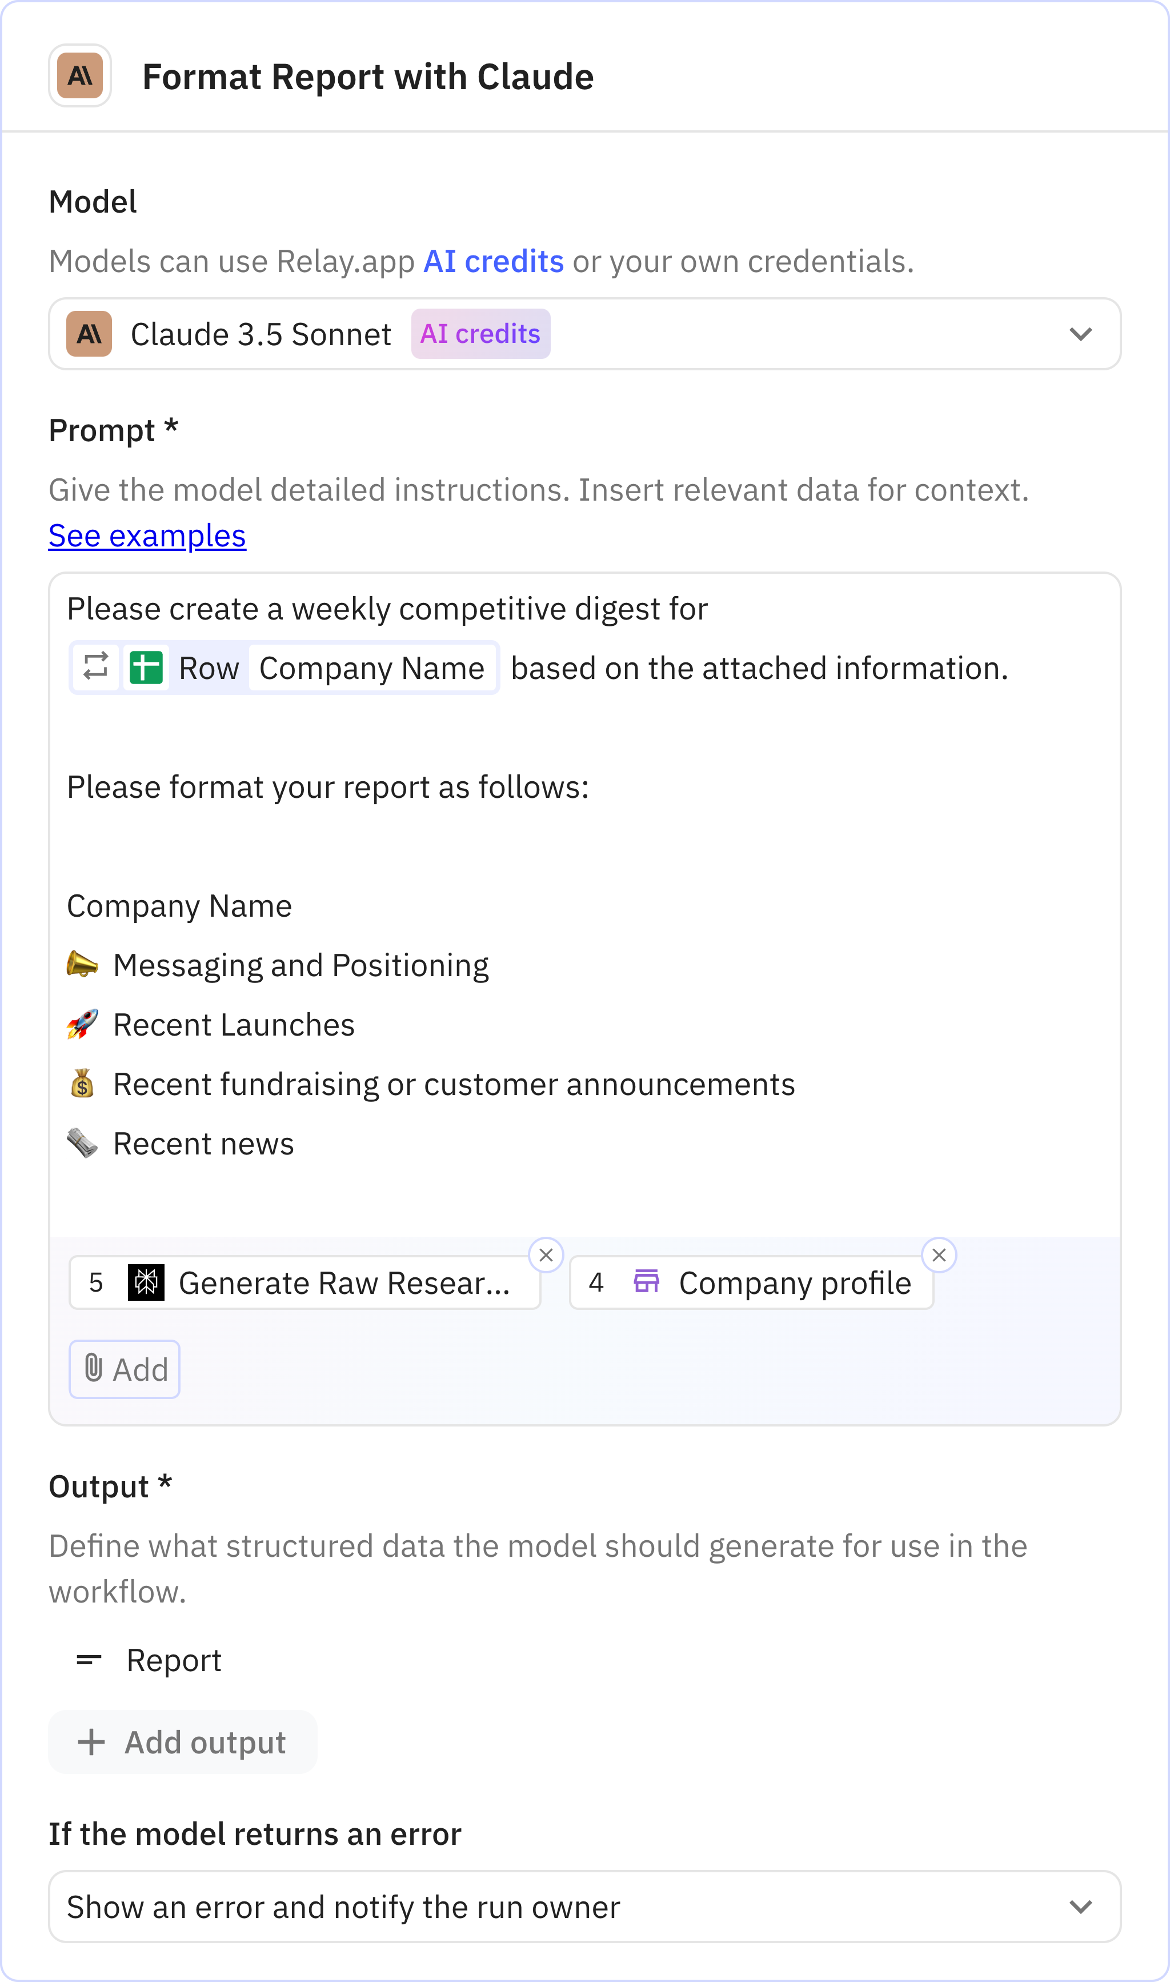Click the green Sheets icon in variable chip

(x=146, y=668)
